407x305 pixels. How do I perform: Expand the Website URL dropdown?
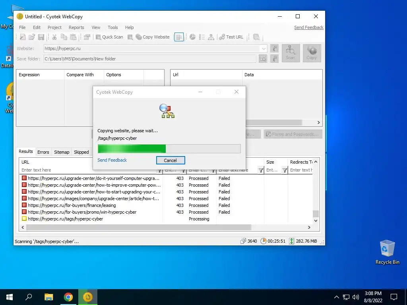(x=264, y=48)
